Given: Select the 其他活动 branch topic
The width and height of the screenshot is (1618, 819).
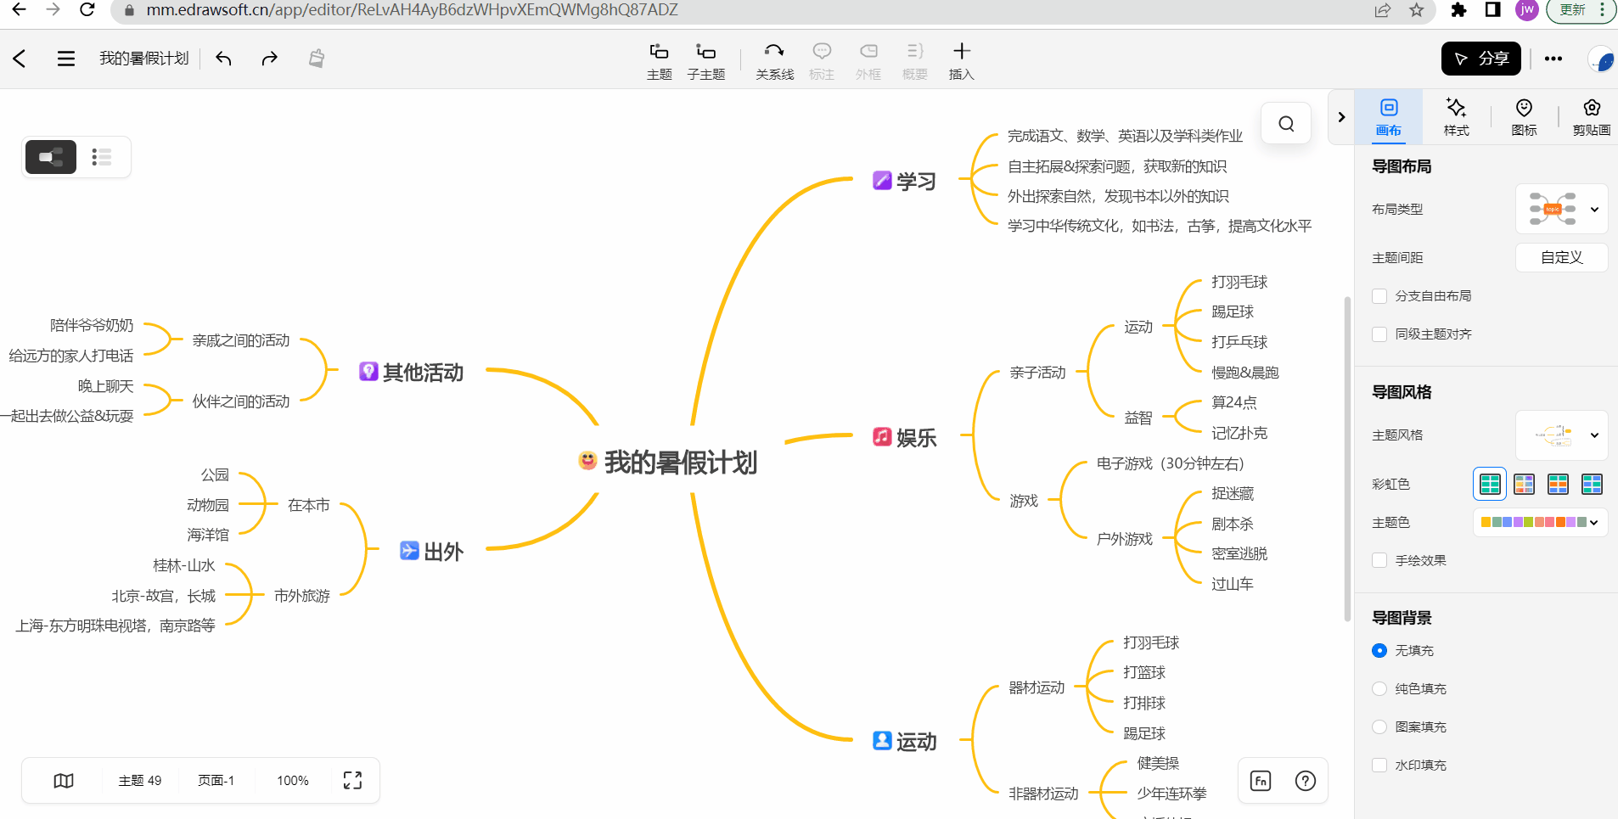Looking at the screenshot, I should pos(412,373).
